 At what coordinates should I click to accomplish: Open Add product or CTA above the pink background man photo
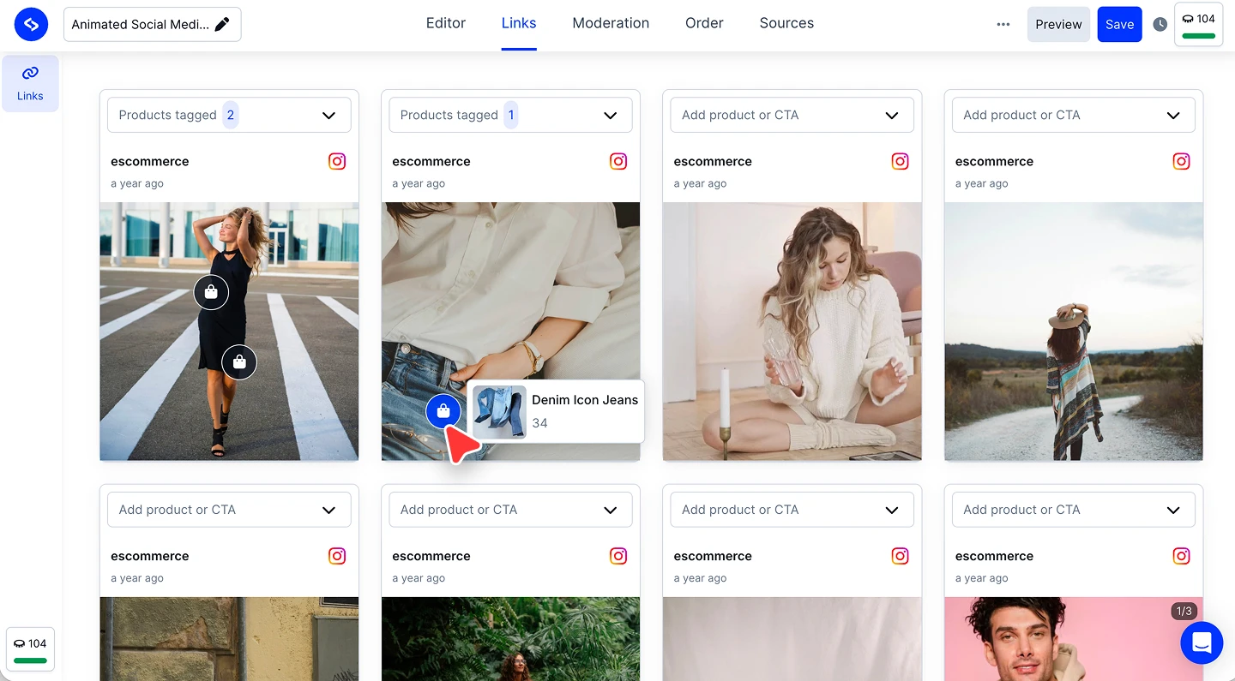point(1073,510)
